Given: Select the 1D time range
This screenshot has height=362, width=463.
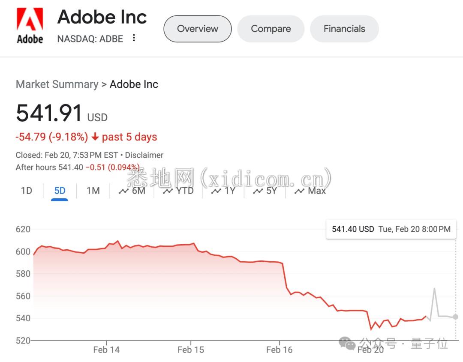Looking at the screenshot, I should coord(27,191).
